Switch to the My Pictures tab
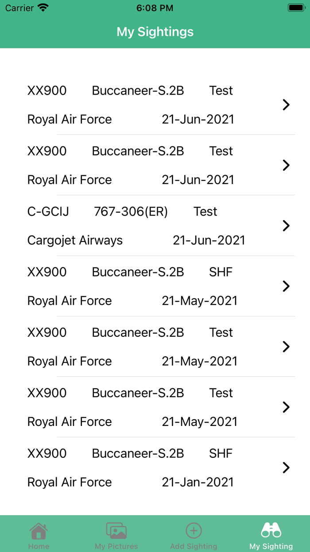 point(116,534)
